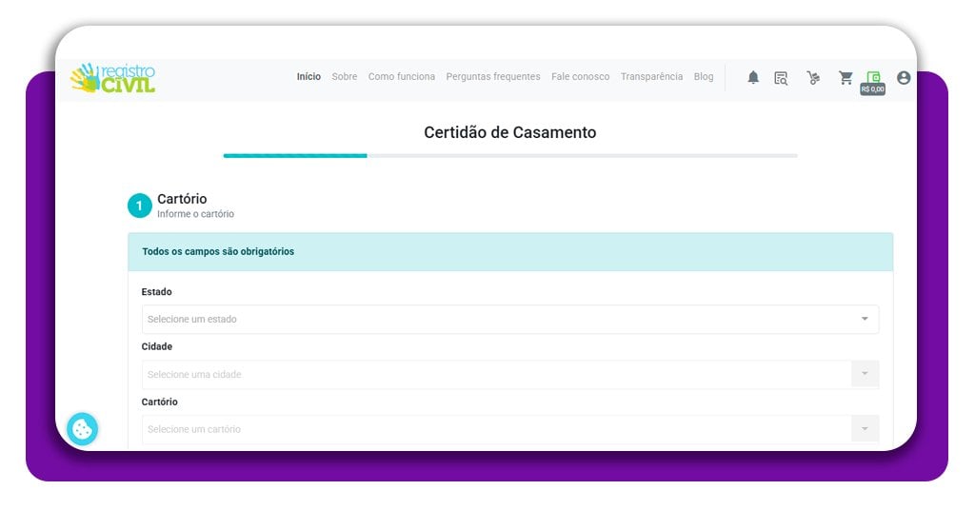The height and width of the screenshot is (510, 975).
Task: Open the document search icon
Action: tap(781, 78)
